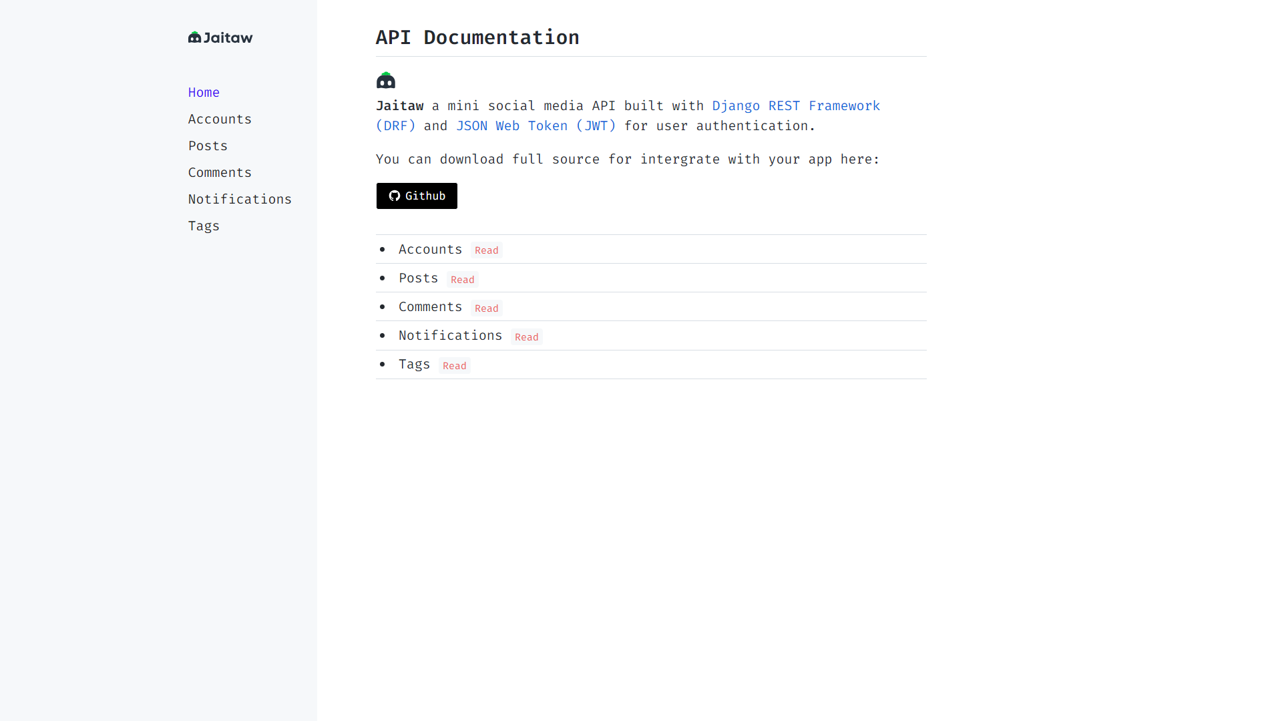
Task: Open Posts in the sidebar
Action: tap(208, 146)
